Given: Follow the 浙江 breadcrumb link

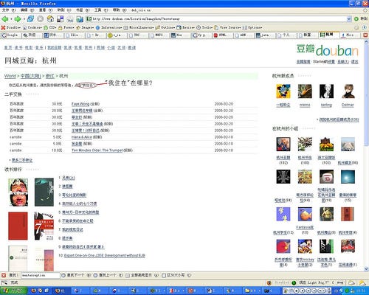Looking at the screenshot, I should pos(49,76).
